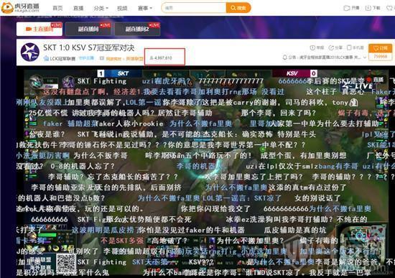Image resolution: width=395 pixels, height=278 pixels.
Task: Click the 公告 announcement bell icon
Action: tap(285, 57)
